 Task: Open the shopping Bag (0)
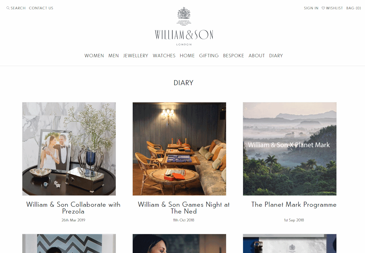[x=354, y=8]
